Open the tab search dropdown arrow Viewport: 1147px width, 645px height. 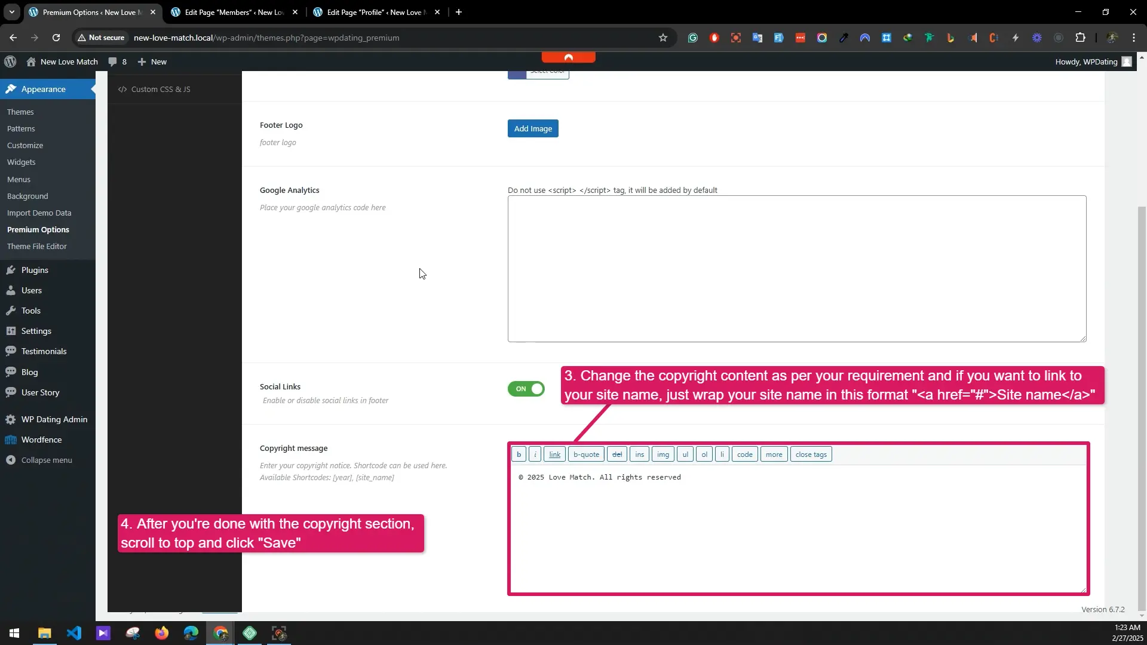(x=11, y=12)
